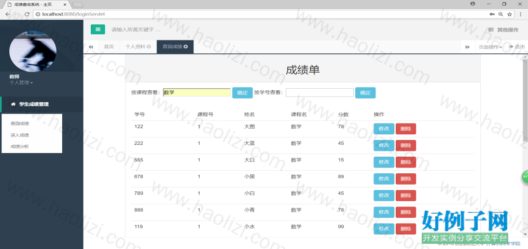
Task: Edit the score of student 555
Action: click(384, 162)
